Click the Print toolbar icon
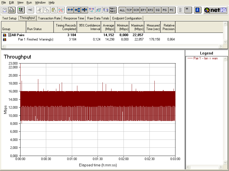The height and width of the screenshot is (171, 229). coord(11,10)
